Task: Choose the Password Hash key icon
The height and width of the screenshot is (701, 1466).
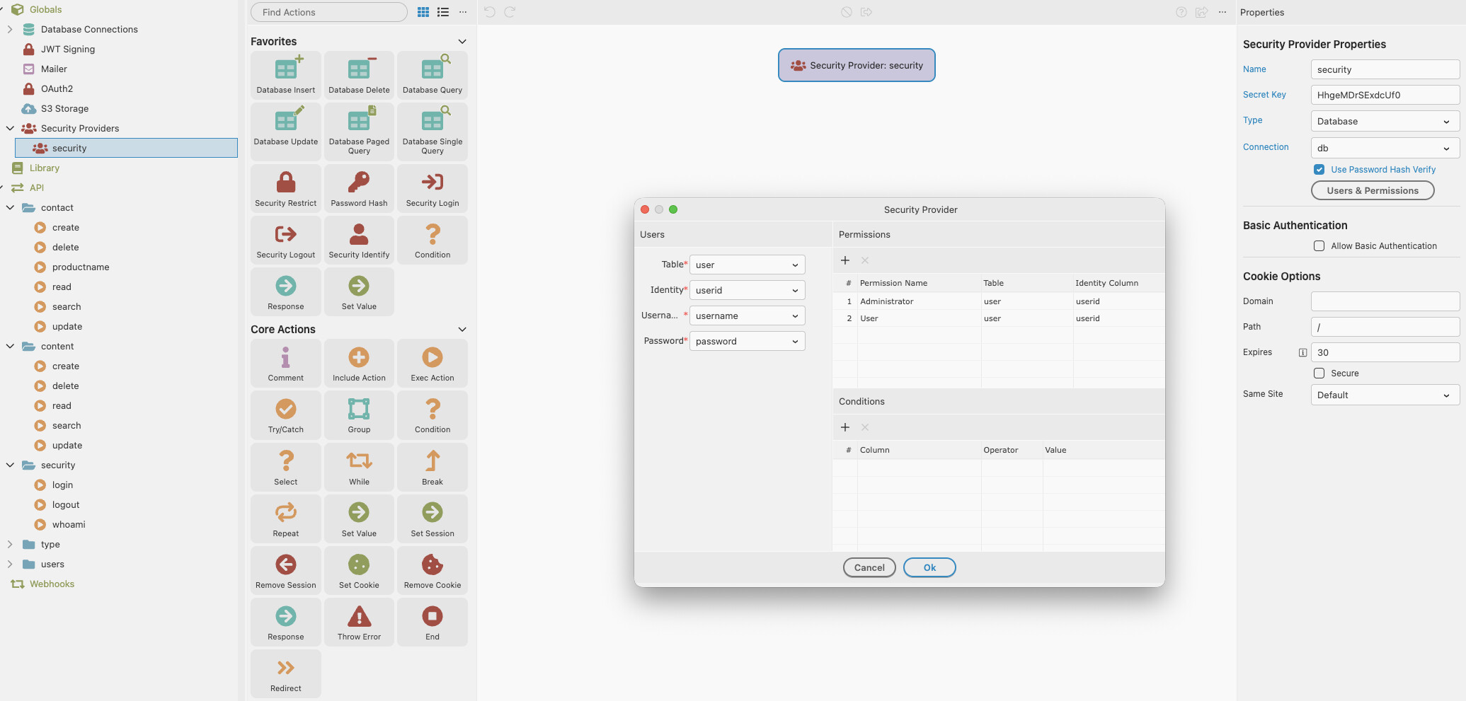Action: pos(359,183)
